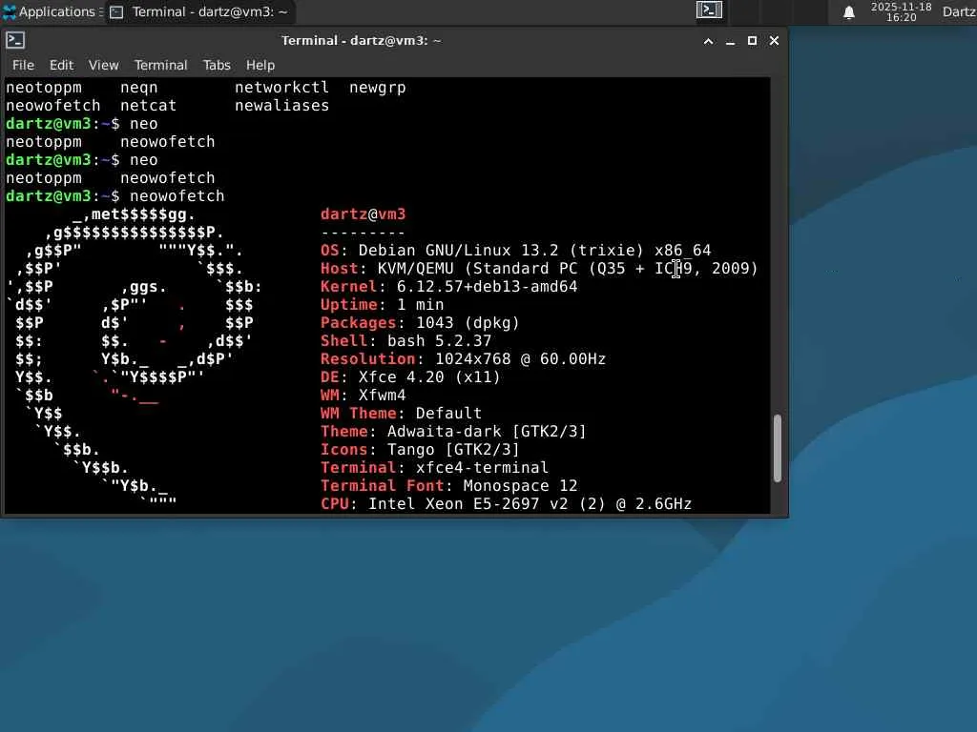The height and width of the screenshot is (732, 977).
Task: Click the Uptime value '1 min'
Action: click(421, 304)
